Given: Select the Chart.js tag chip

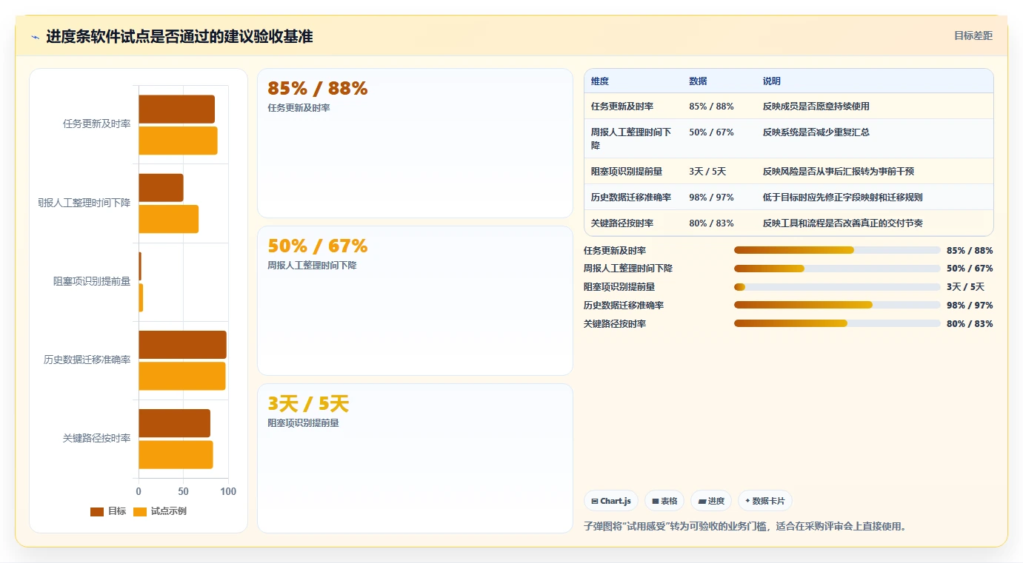Looking at the screenshot, I should [x=611, y=501].
